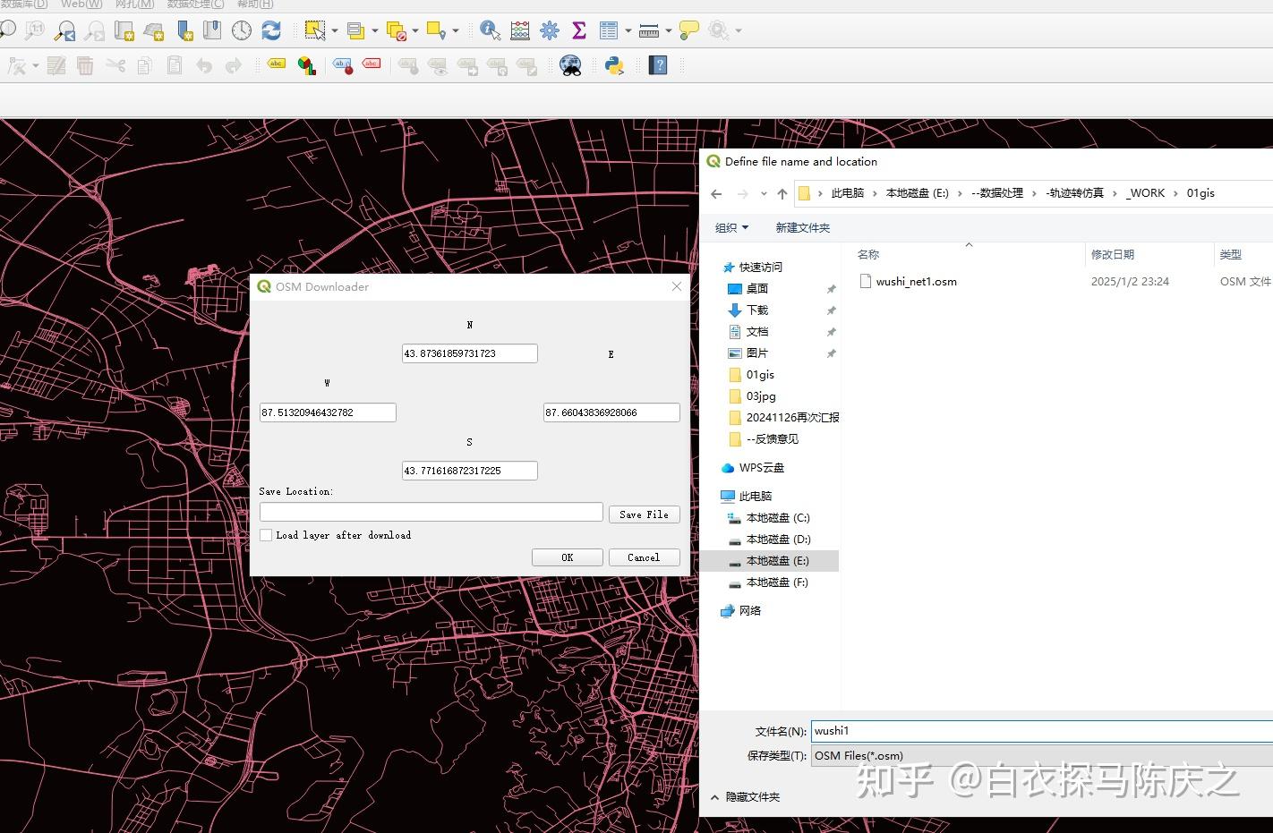Screen dimensions: 1273x833
Task: Collapse the 隐藏文件夹 expander
Action: (x=745, y=796)
